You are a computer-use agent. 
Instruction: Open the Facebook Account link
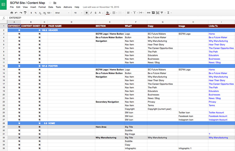pos(218,116)
